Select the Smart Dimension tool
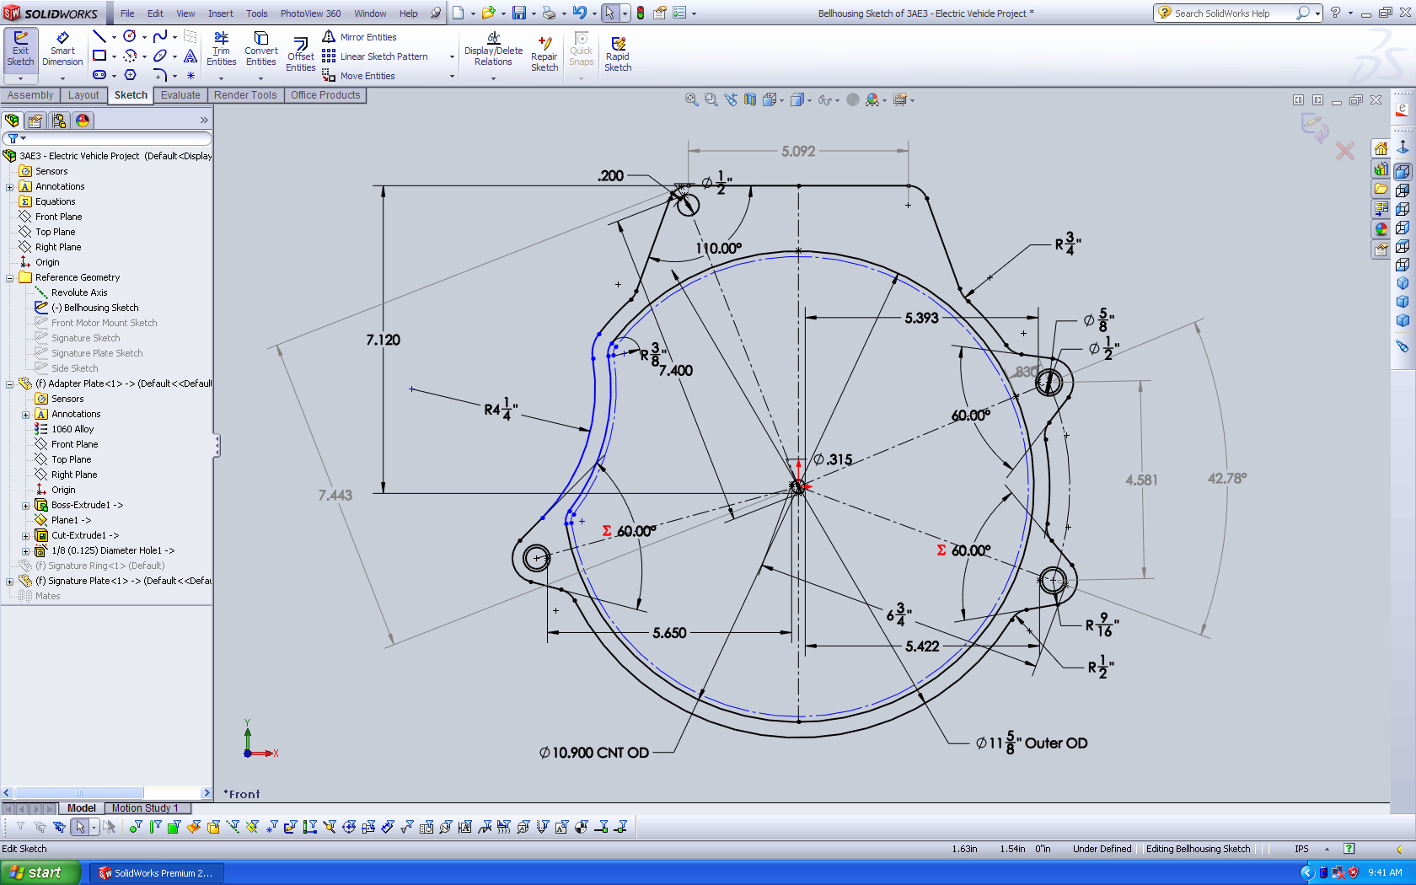Screen dimensions: 1416x885 click(62, 50)
